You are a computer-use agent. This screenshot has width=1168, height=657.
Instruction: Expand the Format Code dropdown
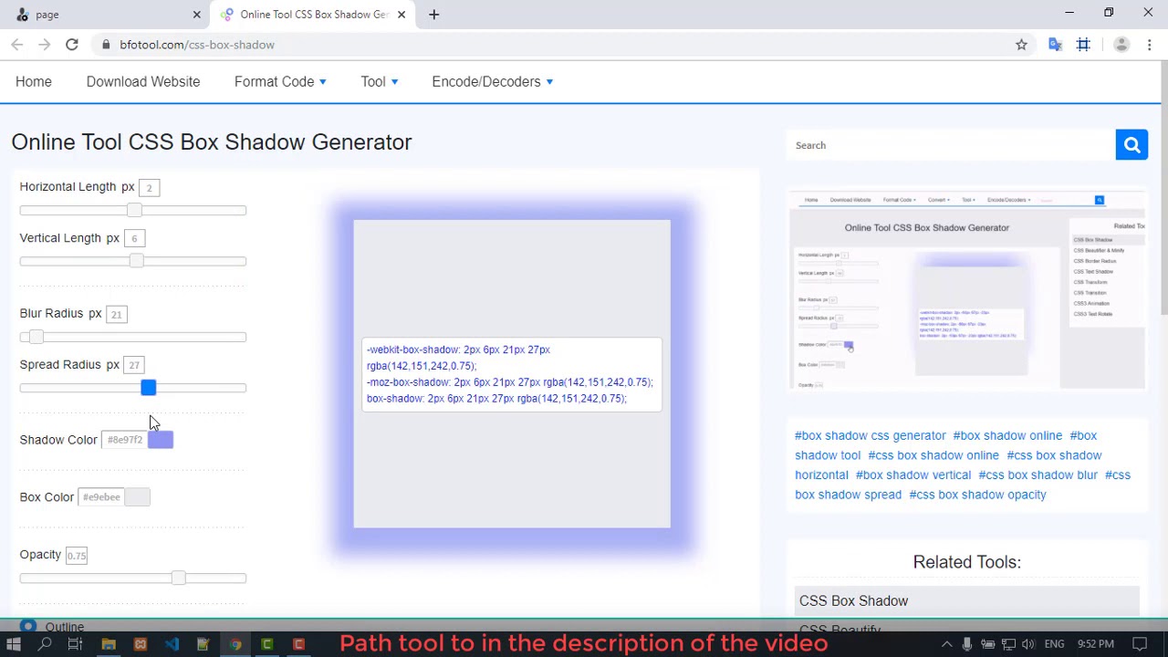(x=280, y=82)
